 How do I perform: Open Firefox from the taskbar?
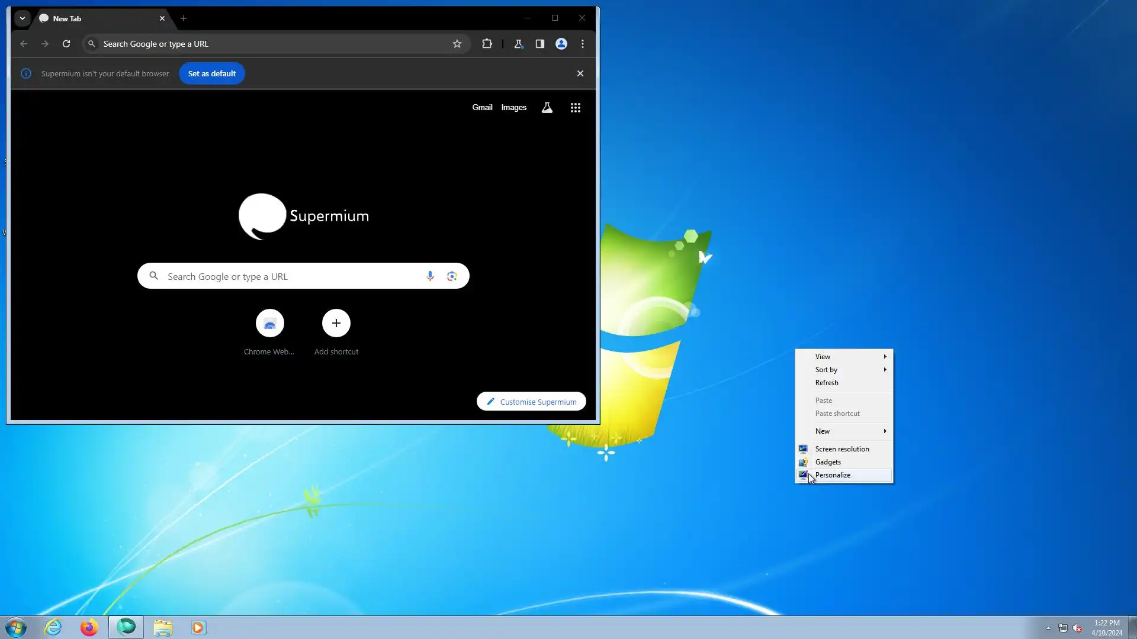[89, 627]
